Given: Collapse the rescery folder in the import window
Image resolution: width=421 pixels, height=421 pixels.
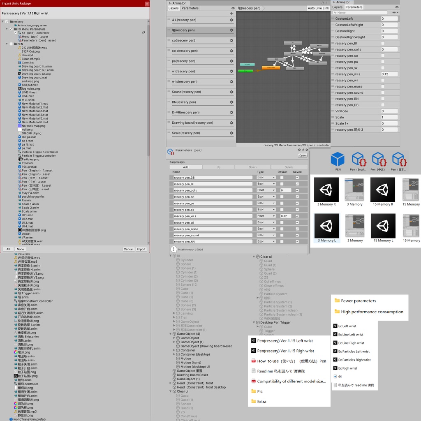Looking at the screenshot, I should click(x=3, y=22).
